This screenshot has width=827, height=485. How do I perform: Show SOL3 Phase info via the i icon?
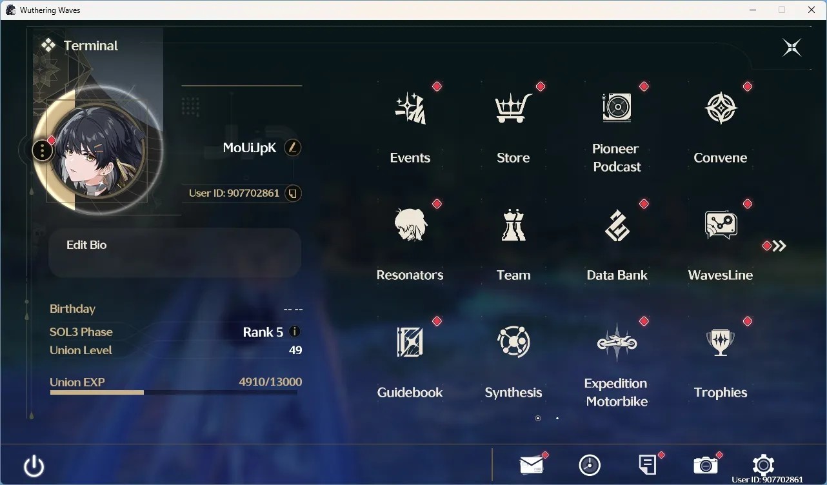[295, 332]
